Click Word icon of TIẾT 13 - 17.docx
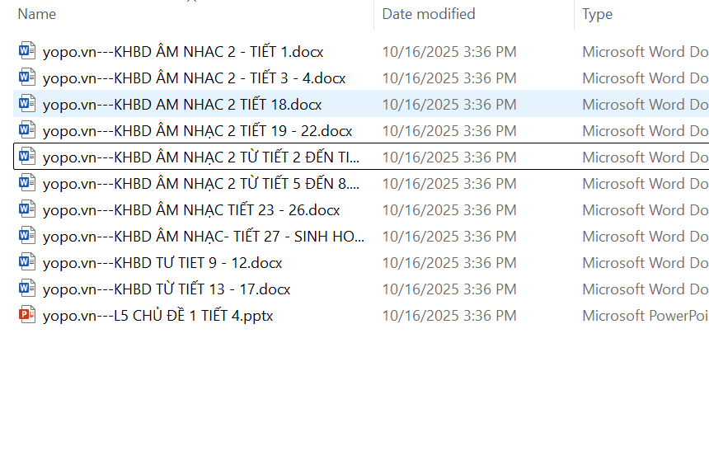Image resolution: width=709 pixels, height=465 pixels. click(x=27, y=289)
